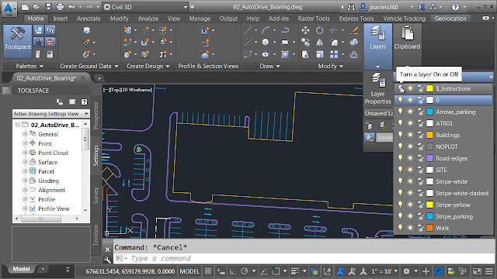497x279 pixels.
Task: Click the Toolspace help icon
Action: point(84,102)
